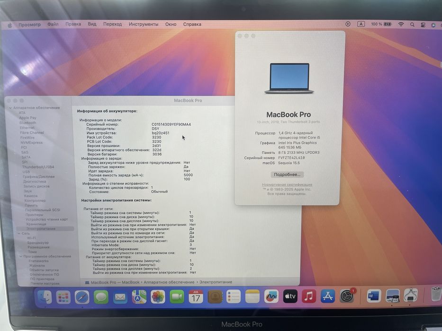The width and height of the screenshot is (442, 331).
Task: Open the Messages app in Dock
Action: [x=101, y=297]
